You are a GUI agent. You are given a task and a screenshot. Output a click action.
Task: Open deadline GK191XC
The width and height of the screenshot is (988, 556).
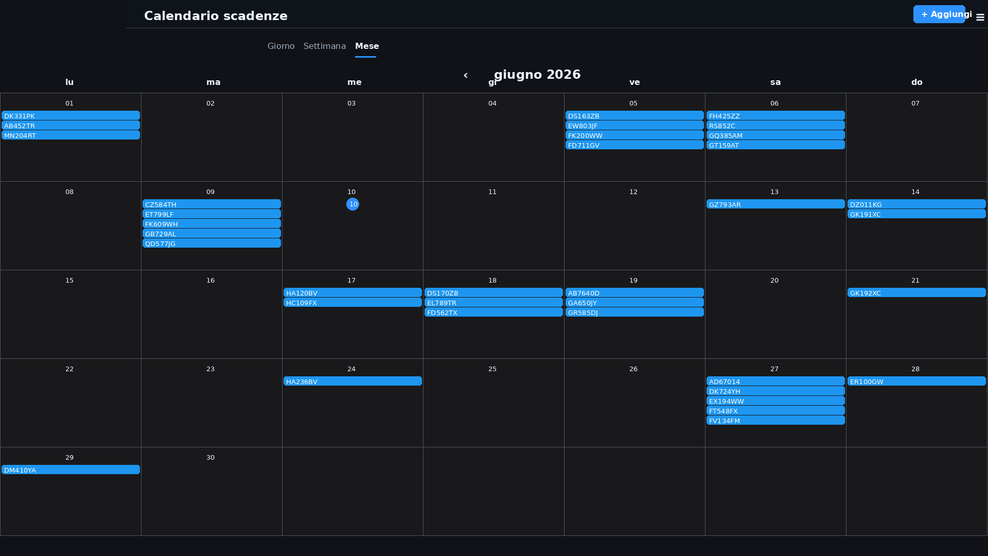(916, 214)
